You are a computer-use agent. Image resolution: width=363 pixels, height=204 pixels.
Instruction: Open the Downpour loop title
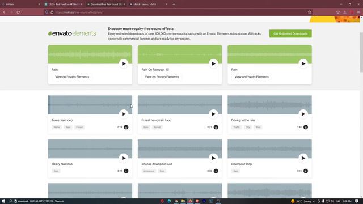(242, 164)
